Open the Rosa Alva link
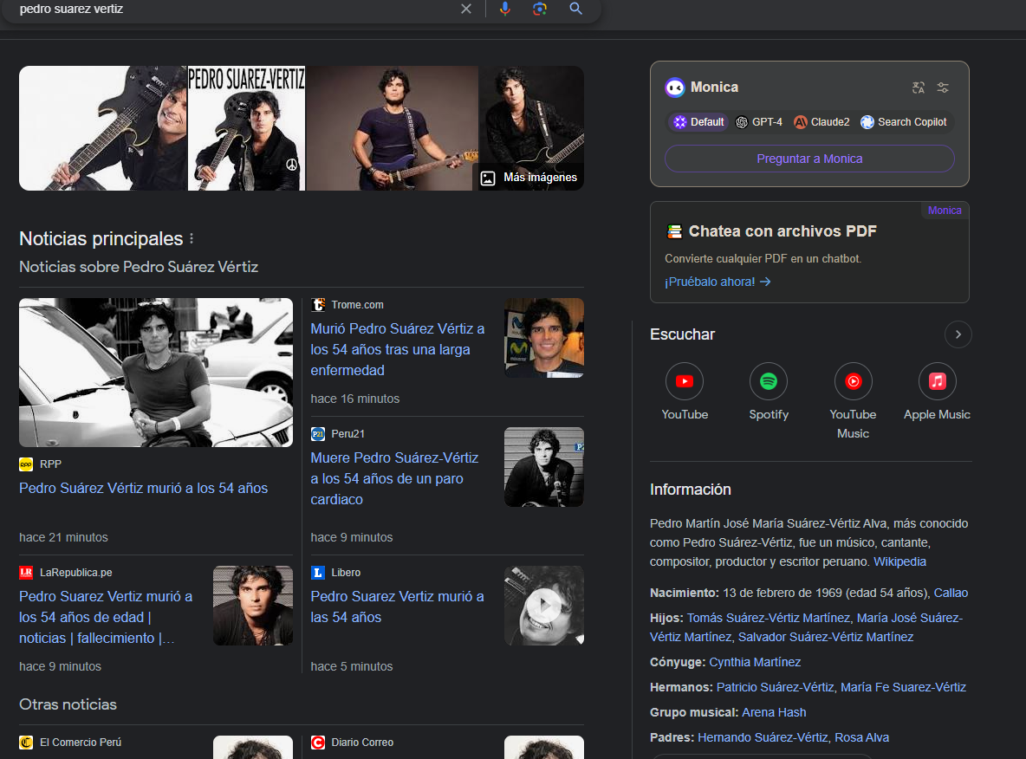1026x759 pixels. coord(861,737)
